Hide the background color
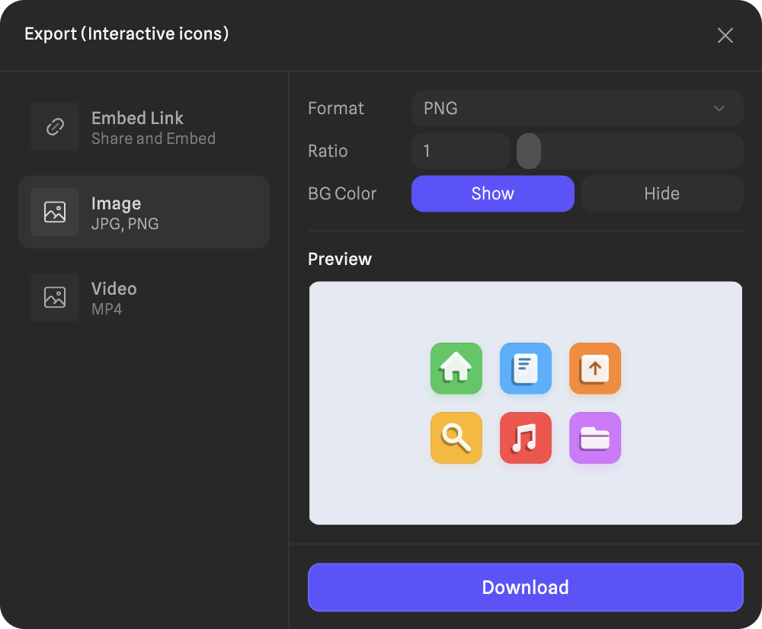 pos(661,193)
